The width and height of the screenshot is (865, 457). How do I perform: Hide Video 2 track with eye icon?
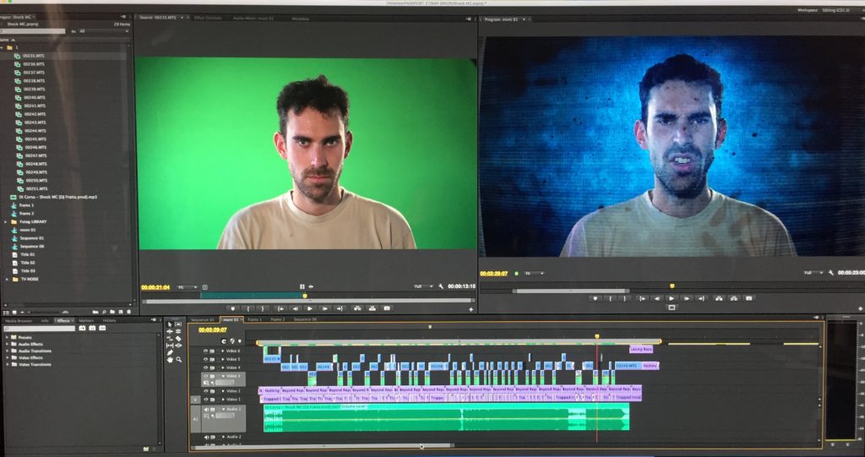click(x=205, y=391)
